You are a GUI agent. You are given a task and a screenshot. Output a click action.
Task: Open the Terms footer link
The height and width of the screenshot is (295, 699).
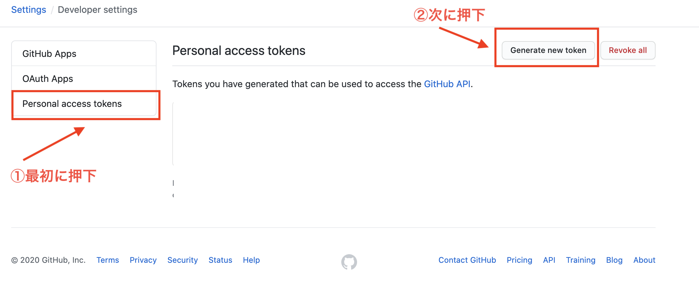pyautogui.click(x=108, y=260)
